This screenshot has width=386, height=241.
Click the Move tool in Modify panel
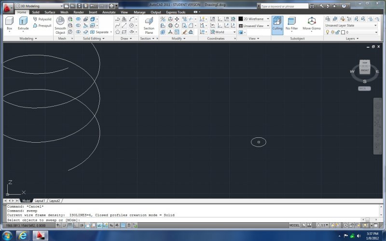(x=177, y=19)
